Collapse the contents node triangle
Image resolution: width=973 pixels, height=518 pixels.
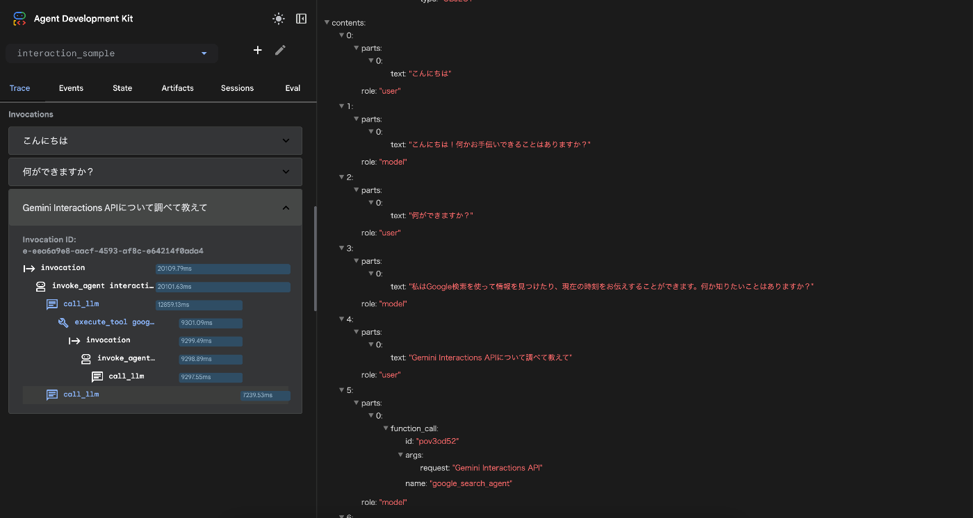[327, 23]
